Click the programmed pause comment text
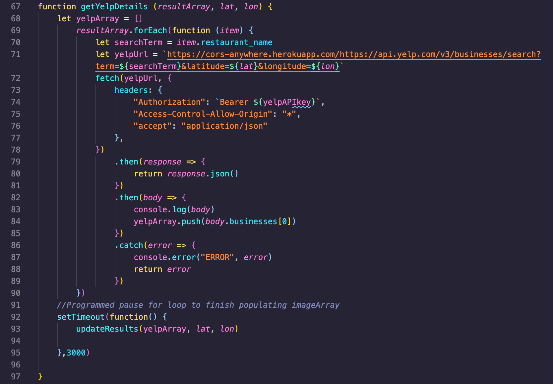Viewport: 553px width, 384px height. [x=198, y=305]
